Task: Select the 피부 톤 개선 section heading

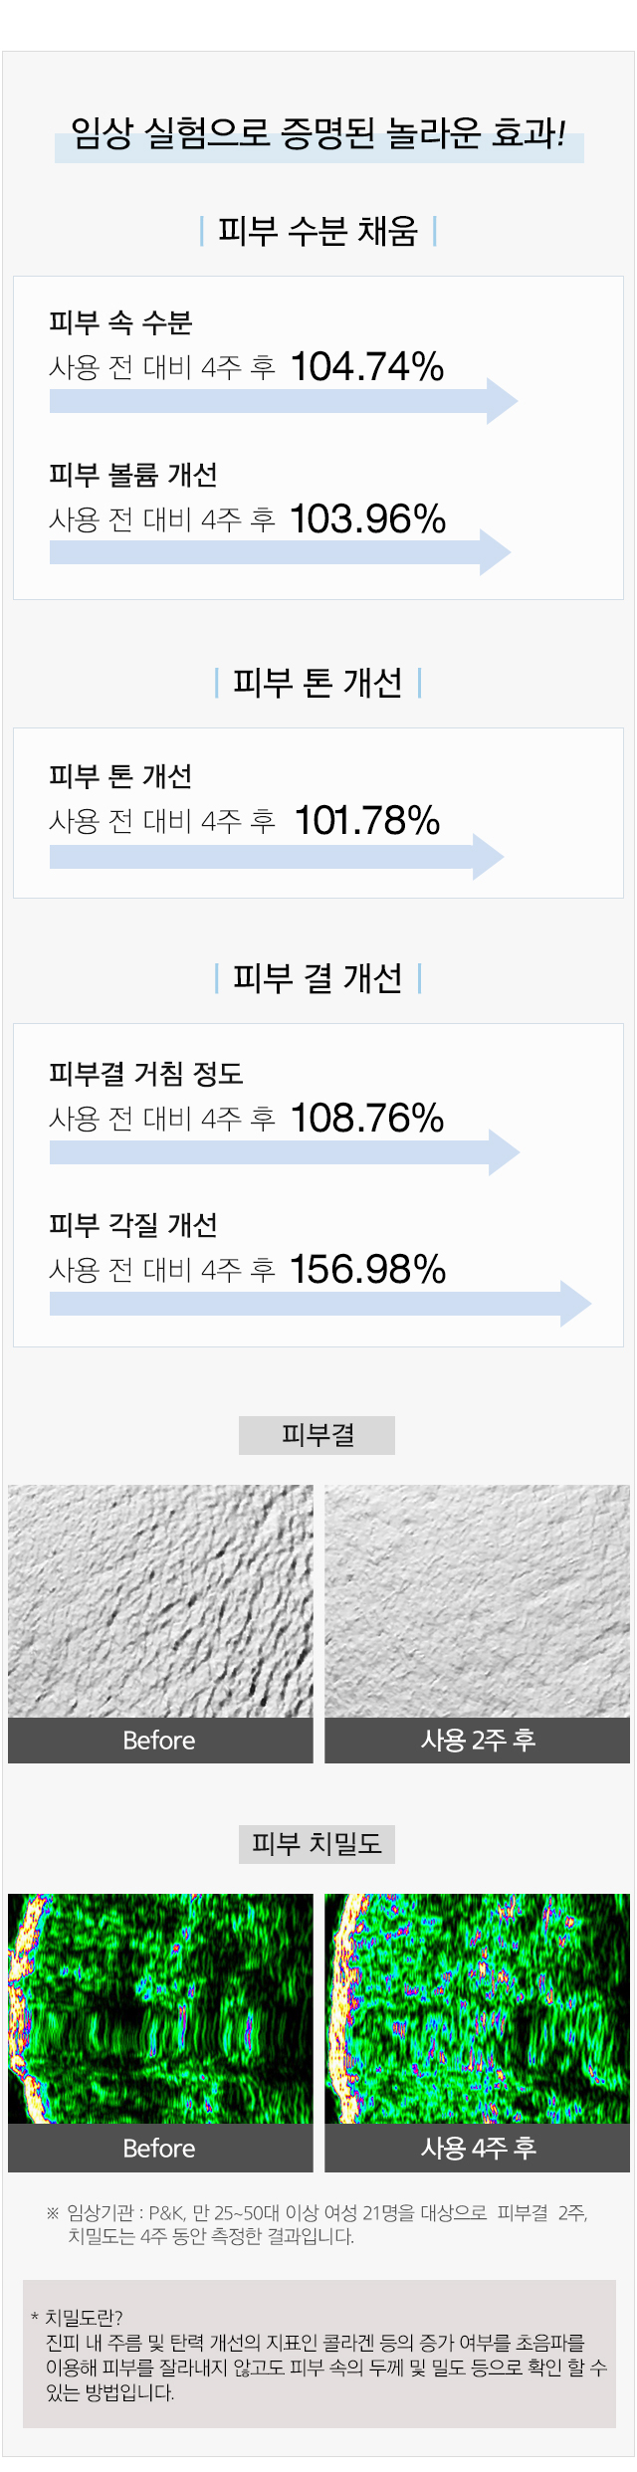Action: click(x=318, y=683)
